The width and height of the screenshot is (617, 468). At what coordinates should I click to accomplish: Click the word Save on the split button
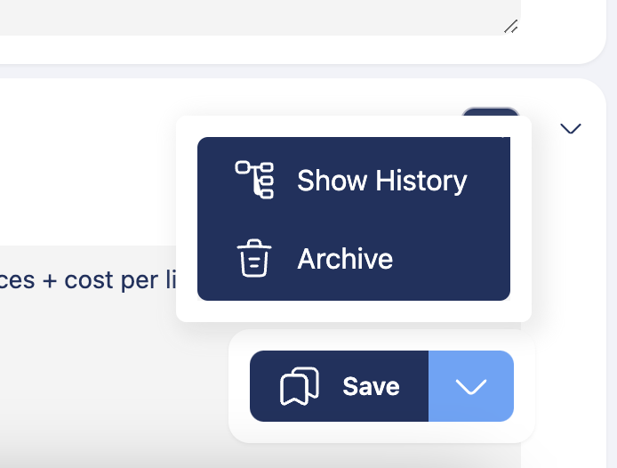(371, 387)
